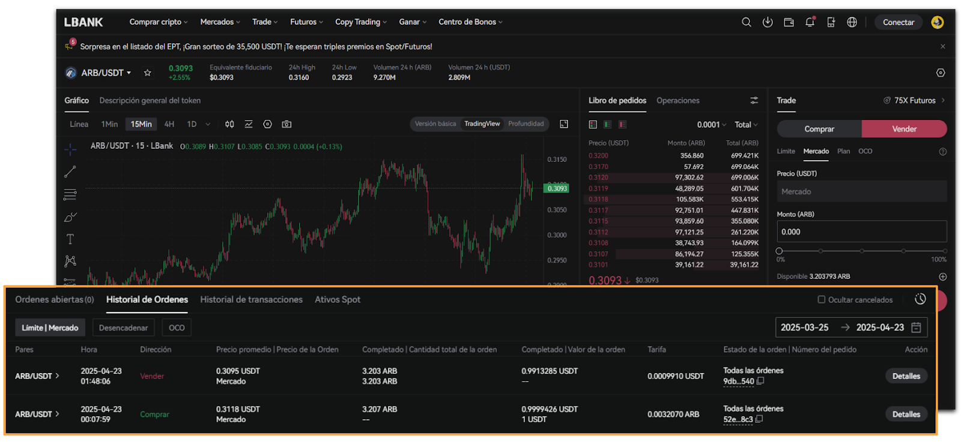The width and height of the screenshot is (961, 442).
Task: Select the text annotation tool
Action: coord(70,239)
